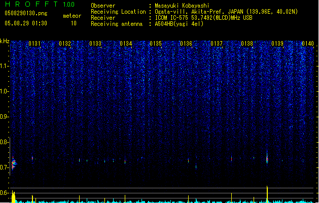Click the 0136 time marker
Viewport: 319px width, 203px height.
click(186, 44)
